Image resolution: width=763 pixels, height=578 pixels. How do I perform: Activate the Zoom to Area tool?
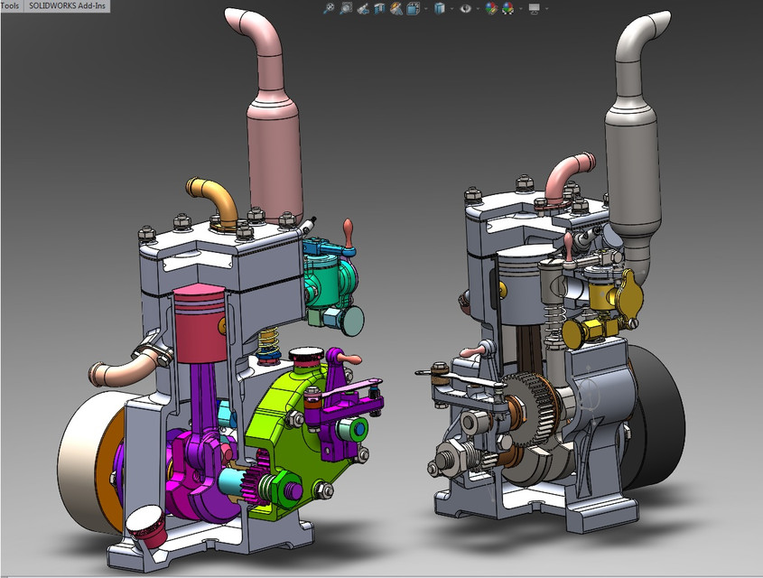[x=345, y=7]
